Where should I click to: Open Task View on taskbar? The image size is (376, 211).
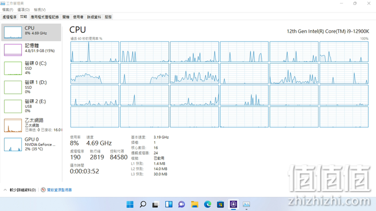(x=156, y=204)
